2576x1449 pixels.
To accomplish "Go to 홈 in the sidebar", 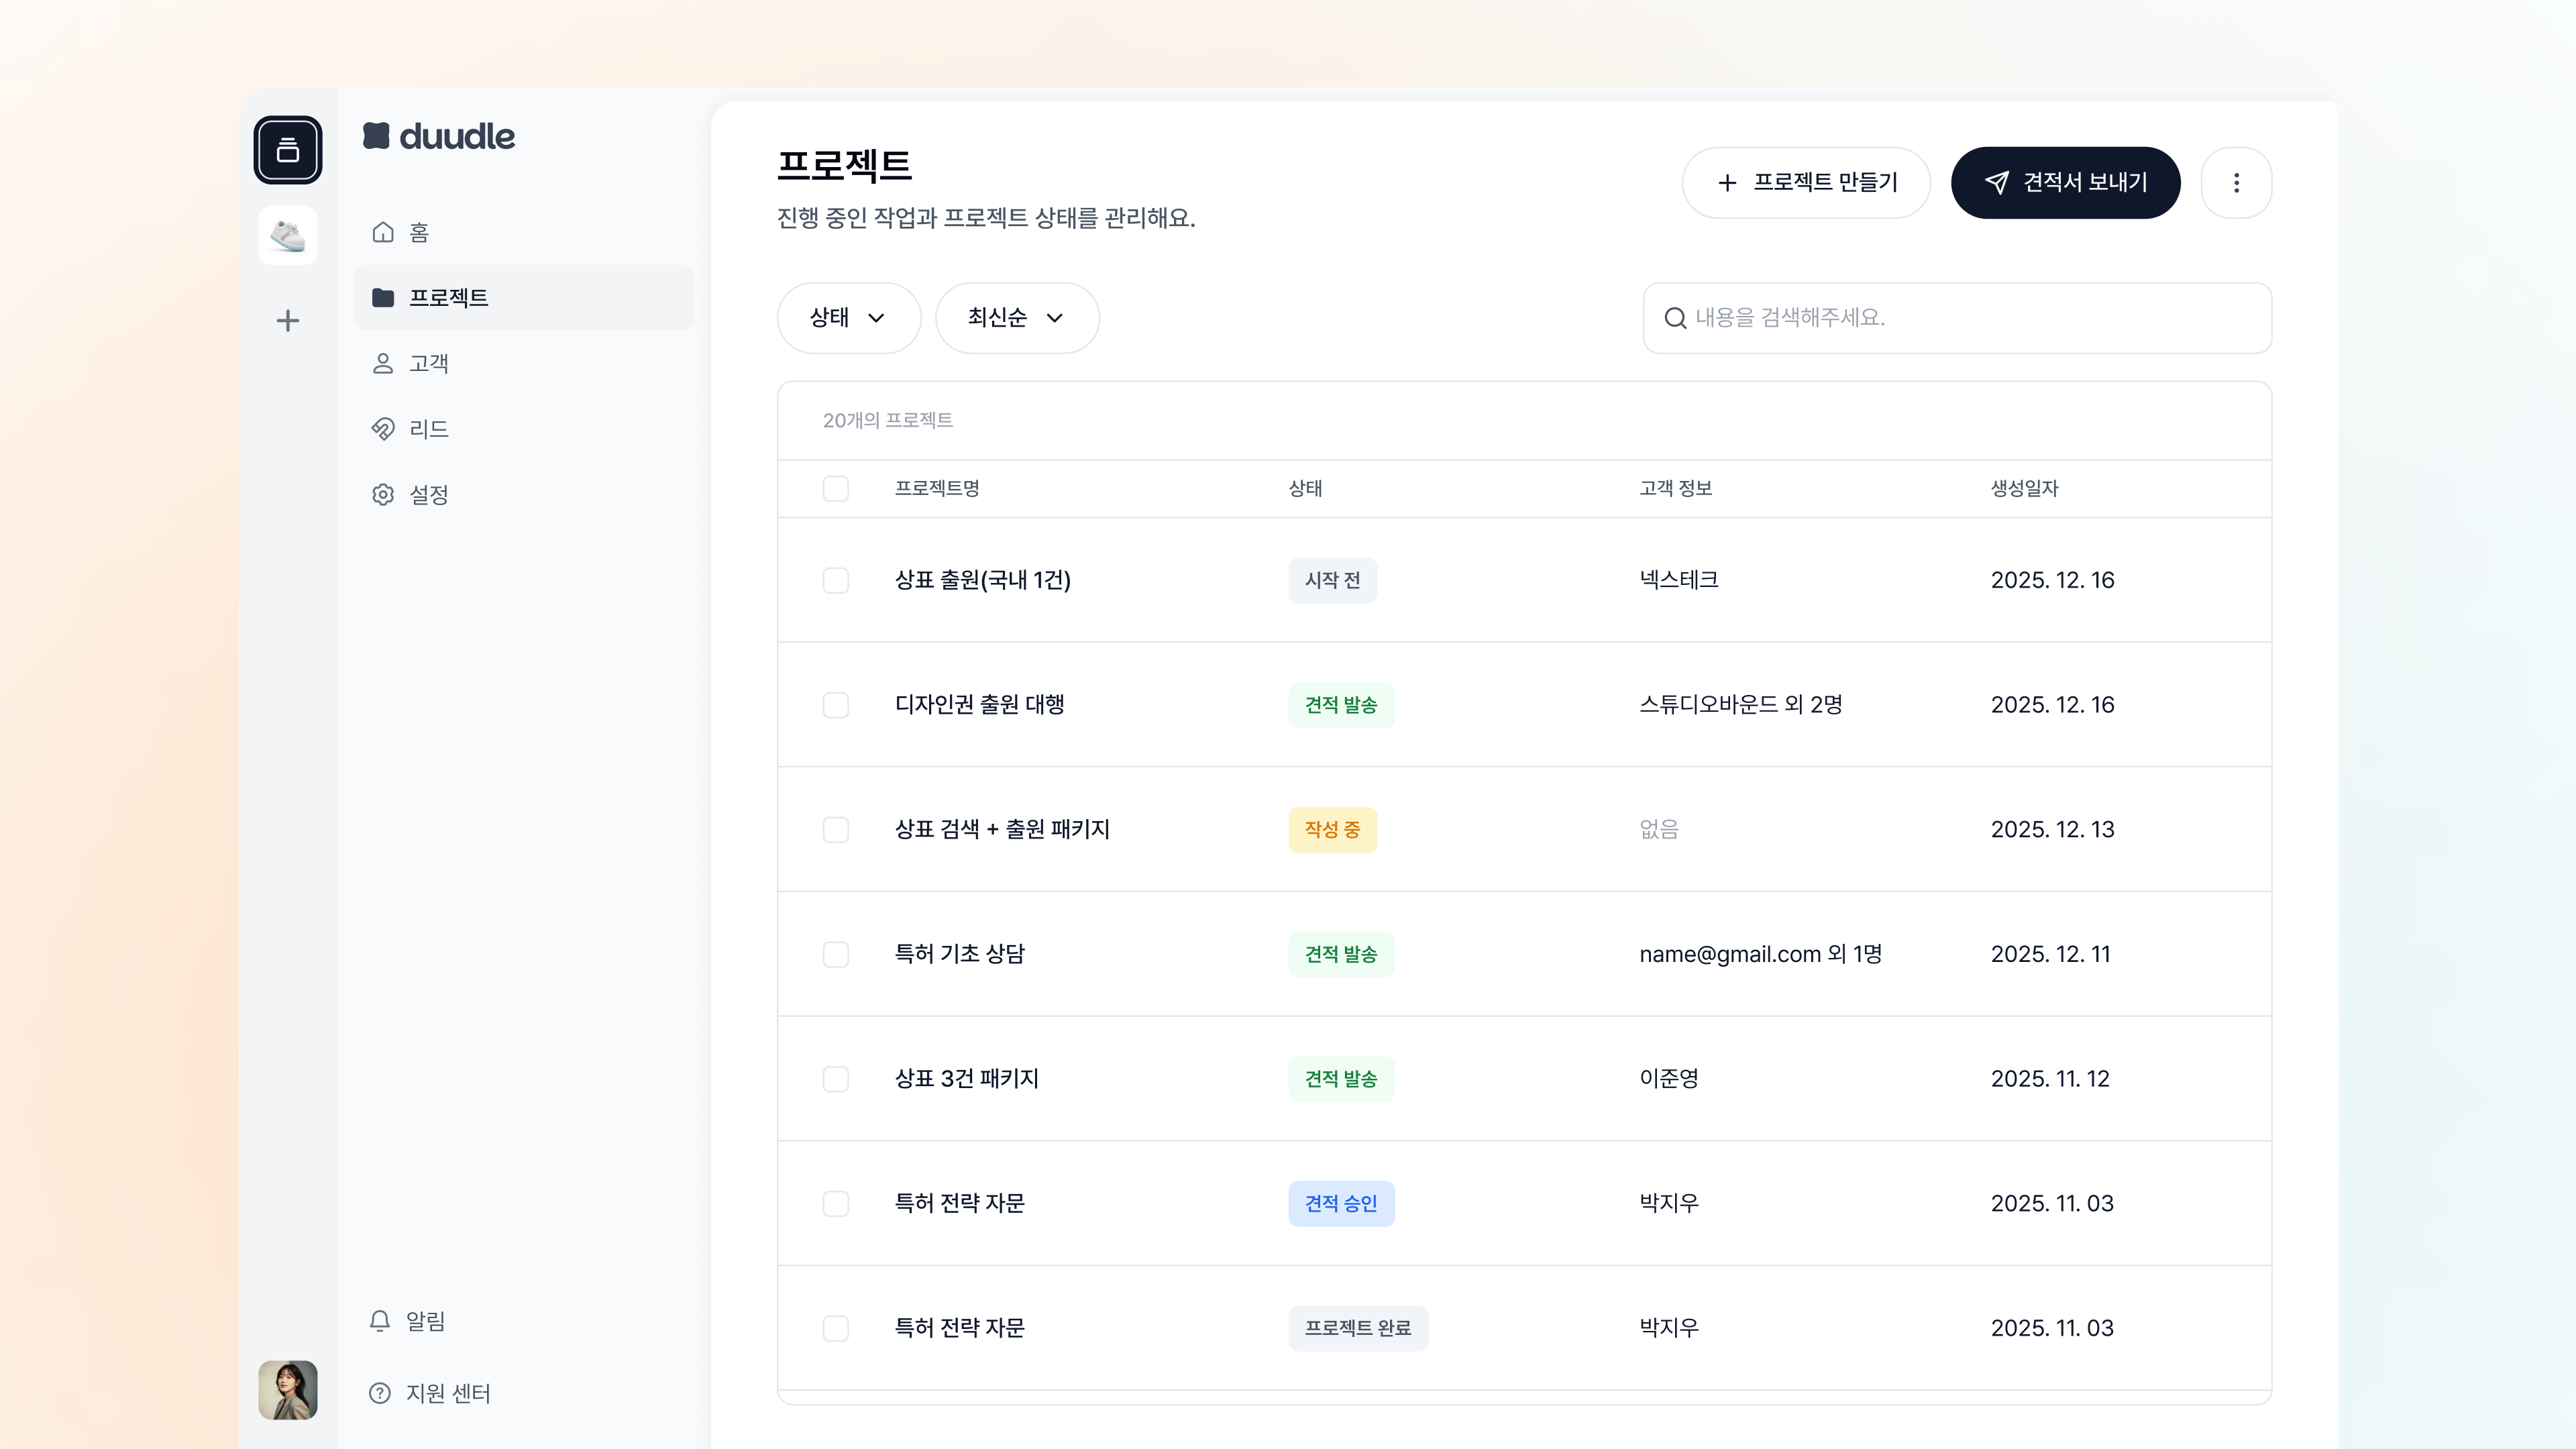I will point(418,232).
